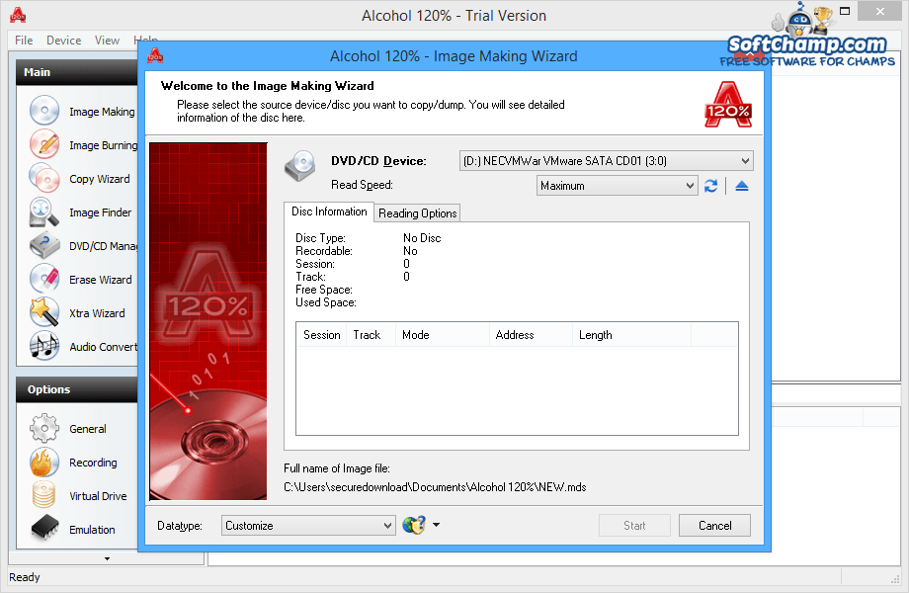Open the Device menu
The height and width of the screenshot is (593, 909).
[64, 40]
